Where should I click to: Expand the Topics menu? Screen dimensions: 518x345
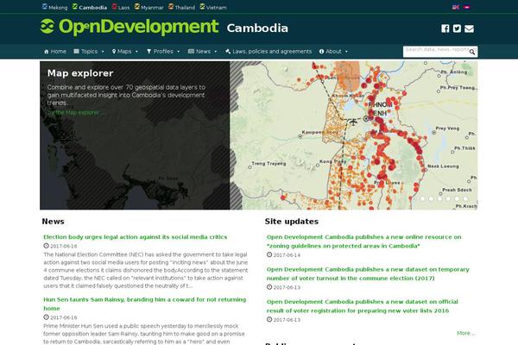point(89,52)
